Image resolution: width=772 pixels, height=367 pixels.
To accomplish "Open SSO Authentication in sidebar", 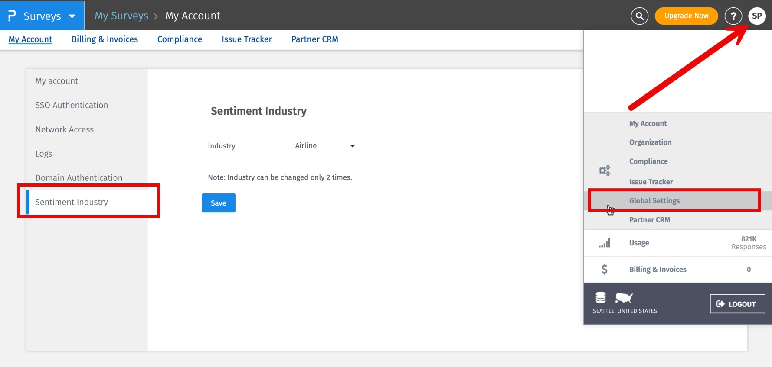I will [72, 105].
